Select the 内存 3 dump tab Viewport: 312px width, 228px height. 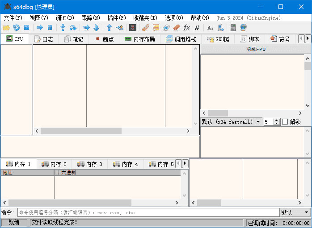(x=90, y=164)
